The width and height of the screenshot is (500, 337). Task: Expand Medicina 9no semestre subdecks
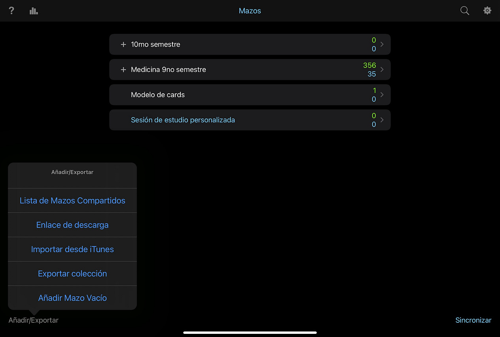coord(123,69)
